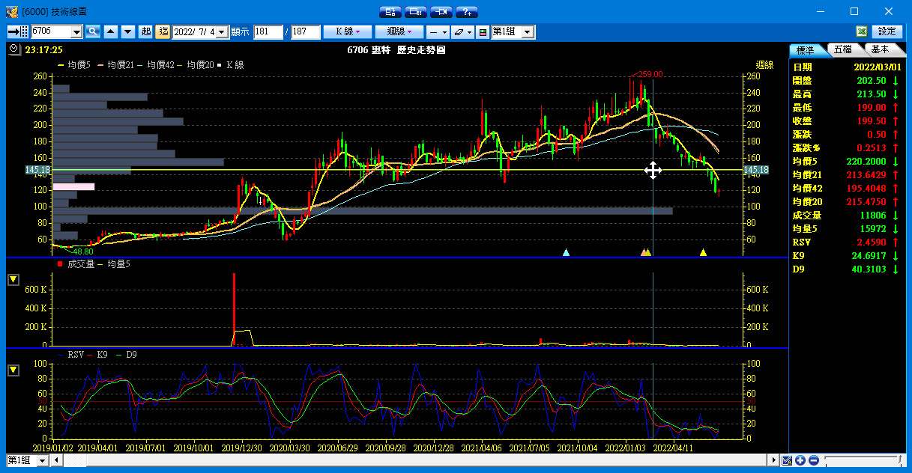Go to next stock with down arrow
The width and height of the screenshot is (912, 473).
click(127, 31)
